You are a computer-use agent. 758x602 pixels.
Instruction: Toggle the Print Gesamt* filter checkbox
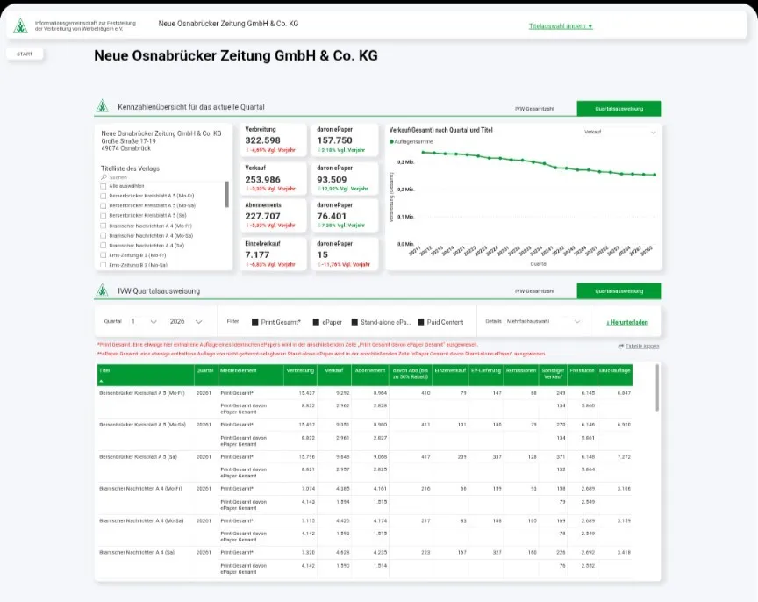tap(254, 322)
